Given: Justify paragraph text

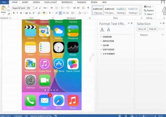Looking at the screenshot, I should tap(67, 13).
